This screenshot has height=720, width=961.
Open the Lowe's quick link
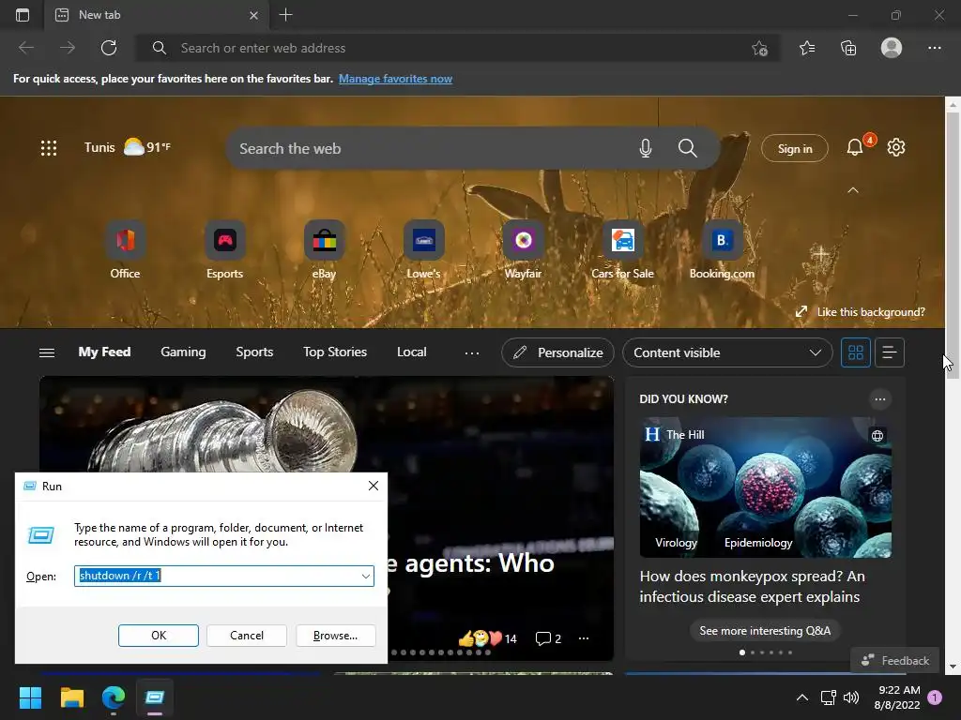click(423, 249)
